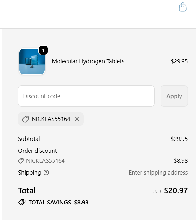
Task: Open the shopping bag cart icon
Action: click(183, 7)
